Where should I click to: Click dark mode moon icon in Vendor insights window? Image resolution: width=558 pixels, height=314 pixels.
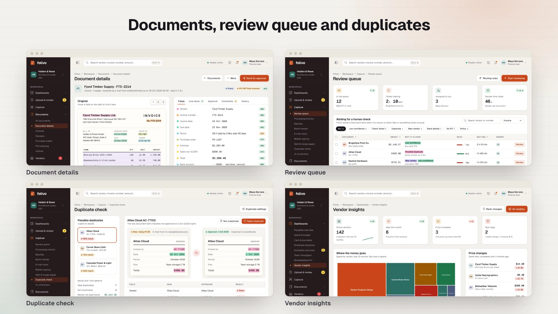(489, 193)
